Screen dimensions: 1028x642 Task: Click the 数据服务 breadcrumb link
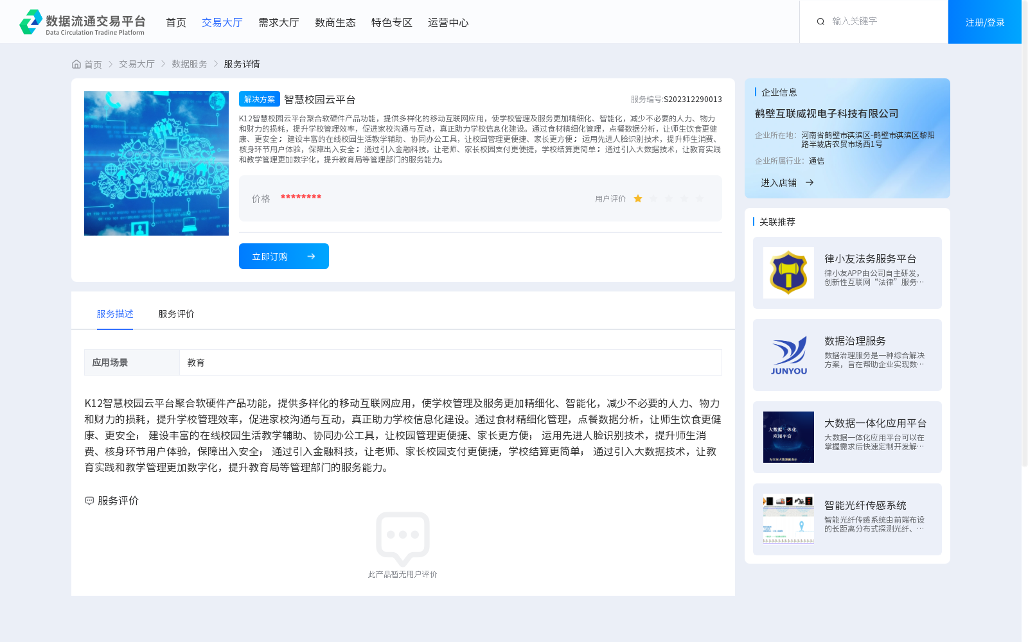(190, 64)
